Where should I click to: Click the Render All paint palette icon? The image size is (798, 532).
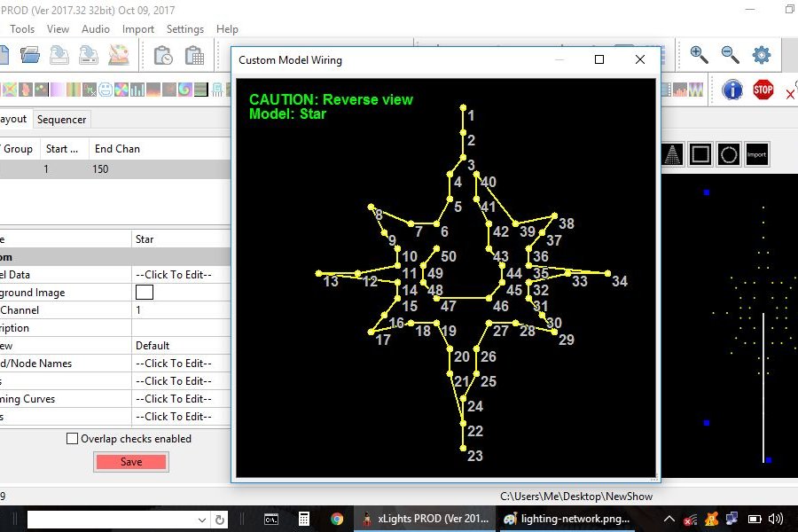[119, 55]
